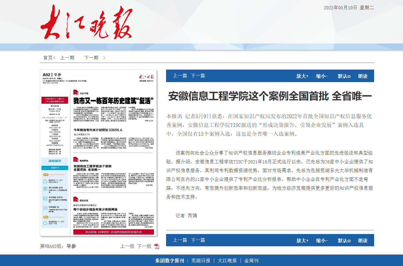Click the PDF download icon

coord(157,246)
